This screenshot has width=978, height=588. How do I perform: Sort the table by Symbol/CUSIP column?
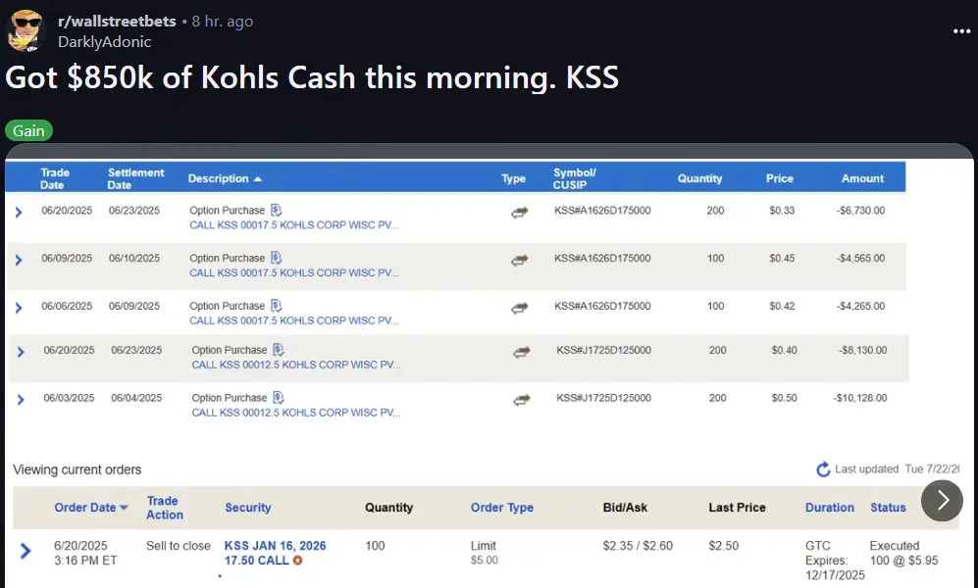point(575,178)
